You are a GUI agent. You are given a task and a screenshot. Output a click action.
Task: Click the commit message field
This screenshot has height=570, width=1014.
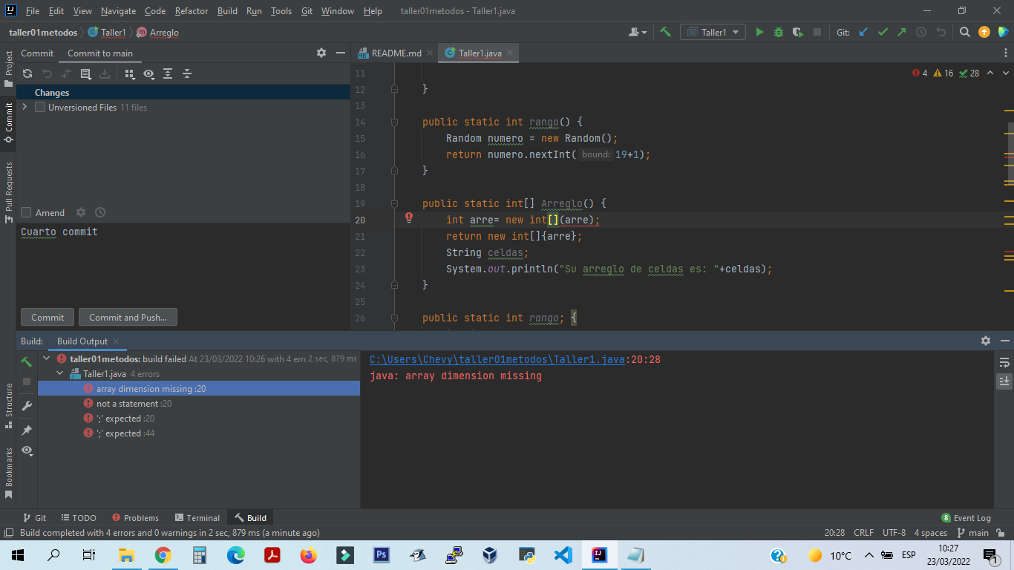click(x=183, y=263)
